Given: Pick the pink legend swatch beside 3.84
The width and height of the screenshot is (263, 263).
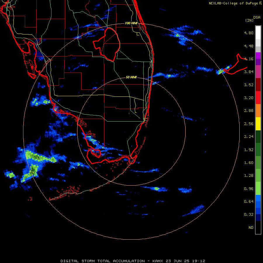Looking at the screenshot, I should coord(258,72).
